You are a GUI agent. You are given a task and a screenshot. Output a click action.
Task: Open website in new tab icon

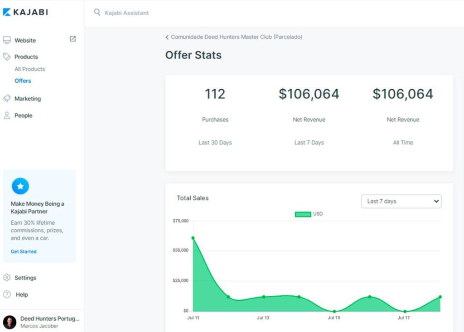coord(73,39)
